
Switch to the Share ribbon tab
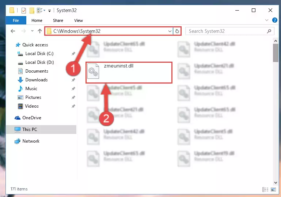(x=58, y=20)
